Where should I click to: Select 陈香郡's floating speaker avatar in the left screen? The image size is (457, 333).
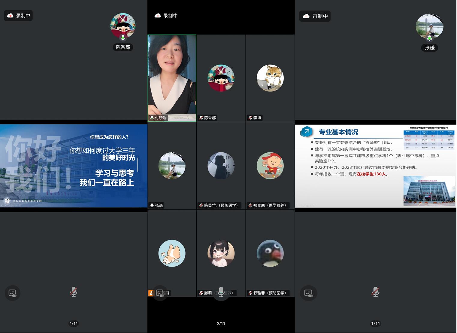coord(123,26)
